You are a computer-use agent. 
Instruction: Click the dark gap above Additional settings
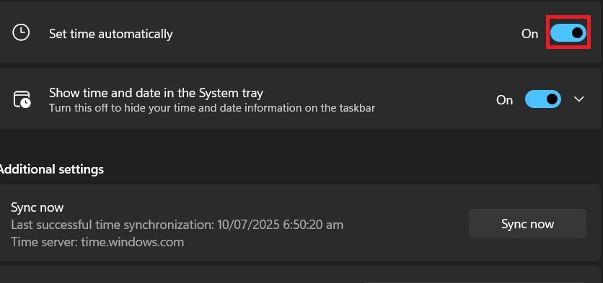point(300,146)
